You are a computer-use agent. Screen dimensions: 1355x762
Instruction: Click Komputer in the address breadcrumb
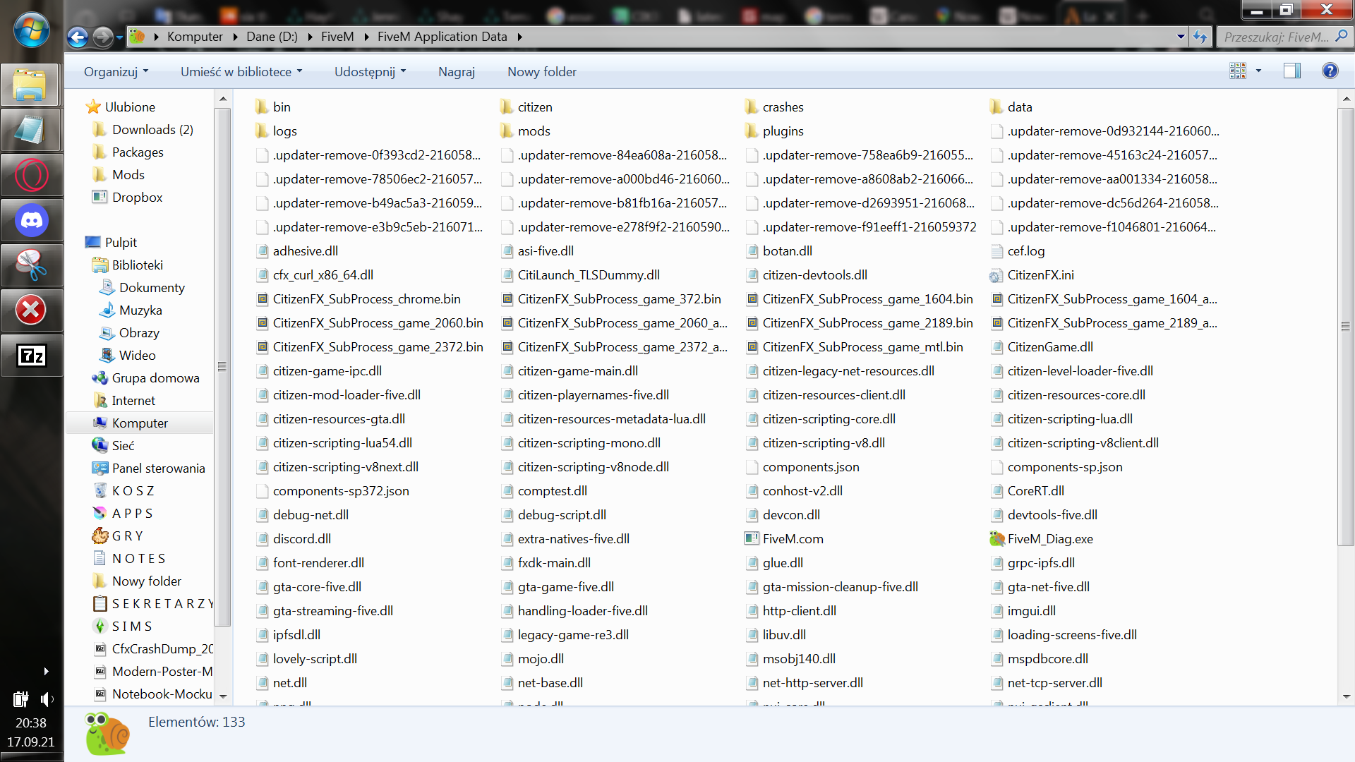click(195, 37)
